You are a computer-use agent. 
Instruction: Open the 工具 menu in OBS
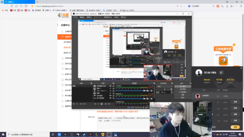tap(116, 17)
